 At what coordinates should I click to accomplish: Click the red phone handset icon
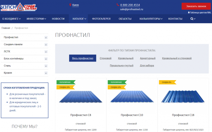118,5
